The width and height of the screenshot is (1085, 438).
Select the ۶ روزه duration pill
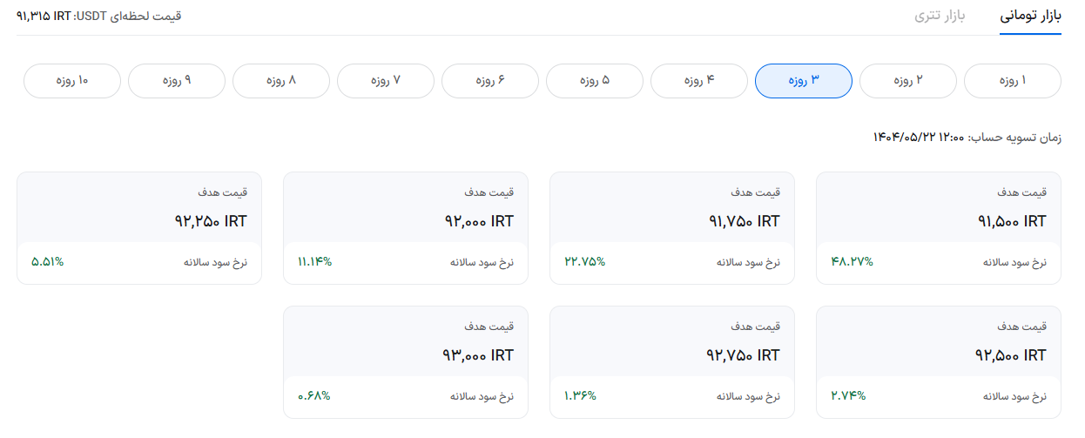tap(489, 81)
